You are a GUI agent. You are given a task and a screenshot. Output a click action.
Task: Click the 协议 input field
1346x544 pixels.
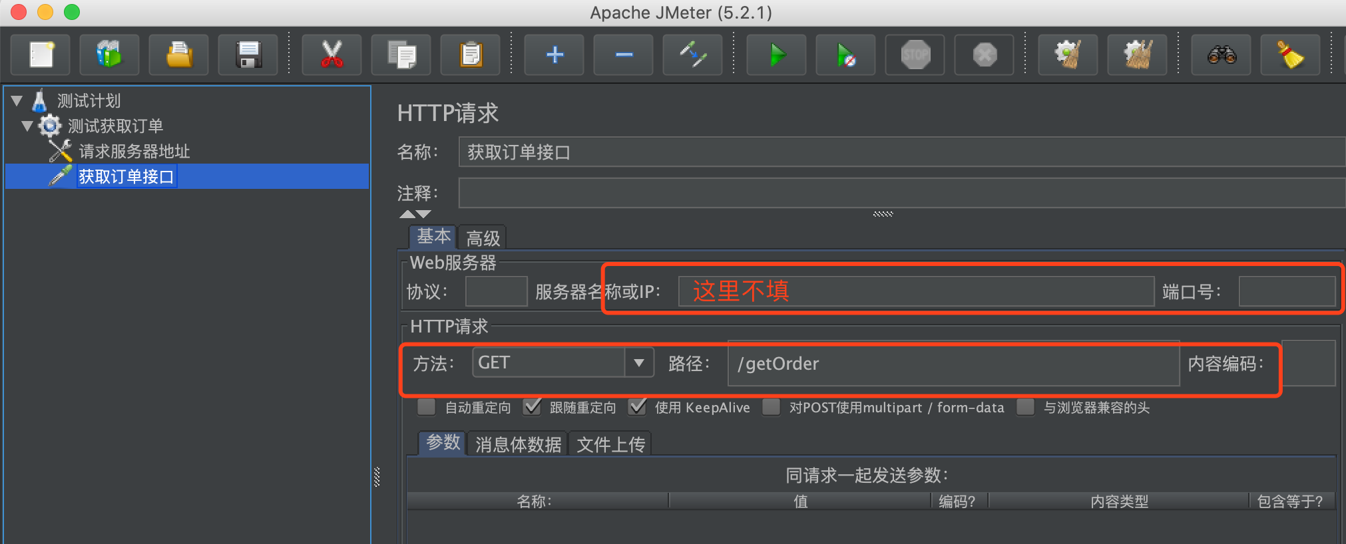click(497, 291)
